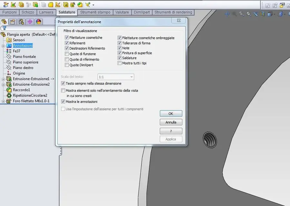Click the RipetizioneCircolare2 pattern icon
Screen dimensions: 290x206
pyautogui.click(x=9, y=95)
